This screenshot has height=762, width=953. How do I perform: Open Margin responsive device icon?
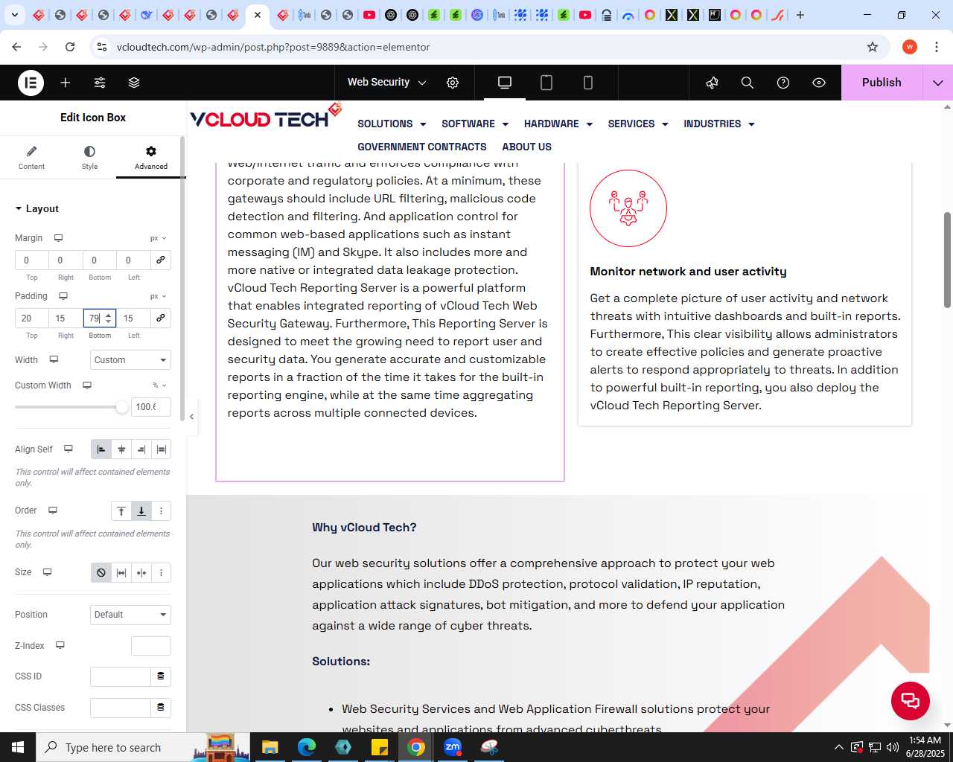tap(58, 238)
